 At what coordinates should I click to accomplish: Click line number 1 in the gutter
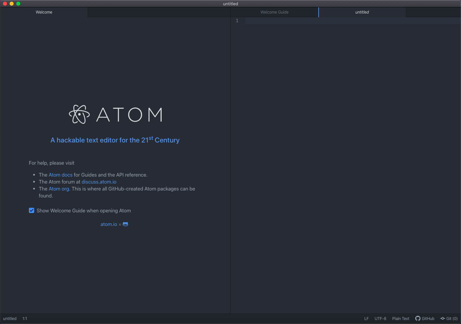pos(237,21)
